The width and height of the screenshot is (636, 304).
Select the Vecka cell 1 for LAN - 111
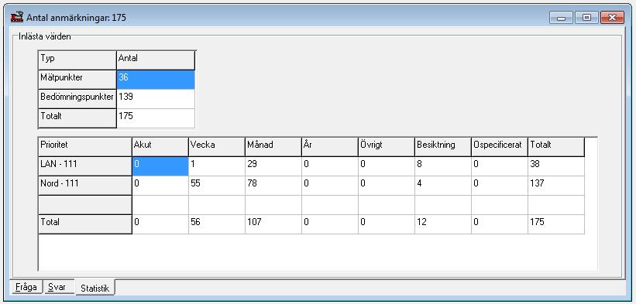217,166
